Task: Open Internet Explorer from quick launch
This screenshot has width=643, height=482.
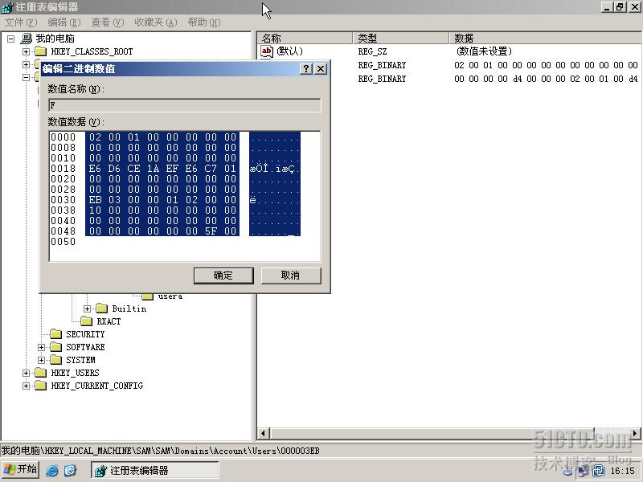Action: pyautogui.click(x=52, y=470)
